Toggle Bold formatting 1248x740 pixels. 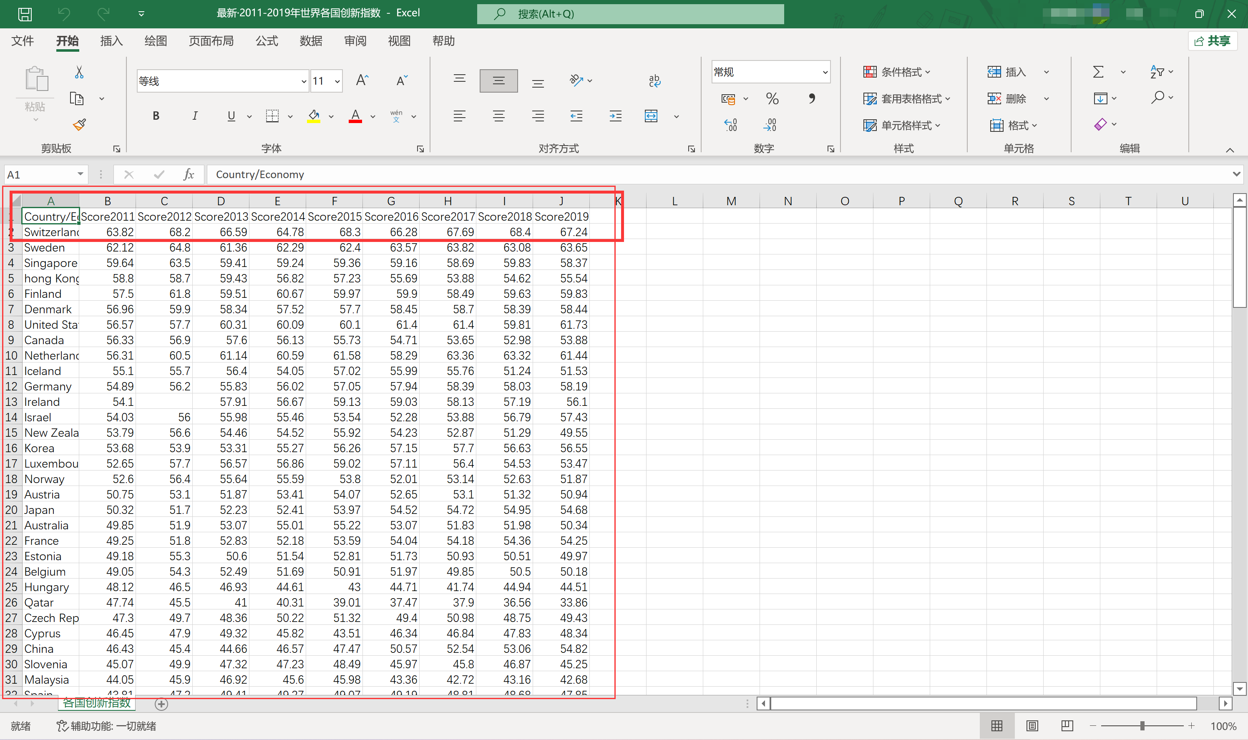click(156, 116)
